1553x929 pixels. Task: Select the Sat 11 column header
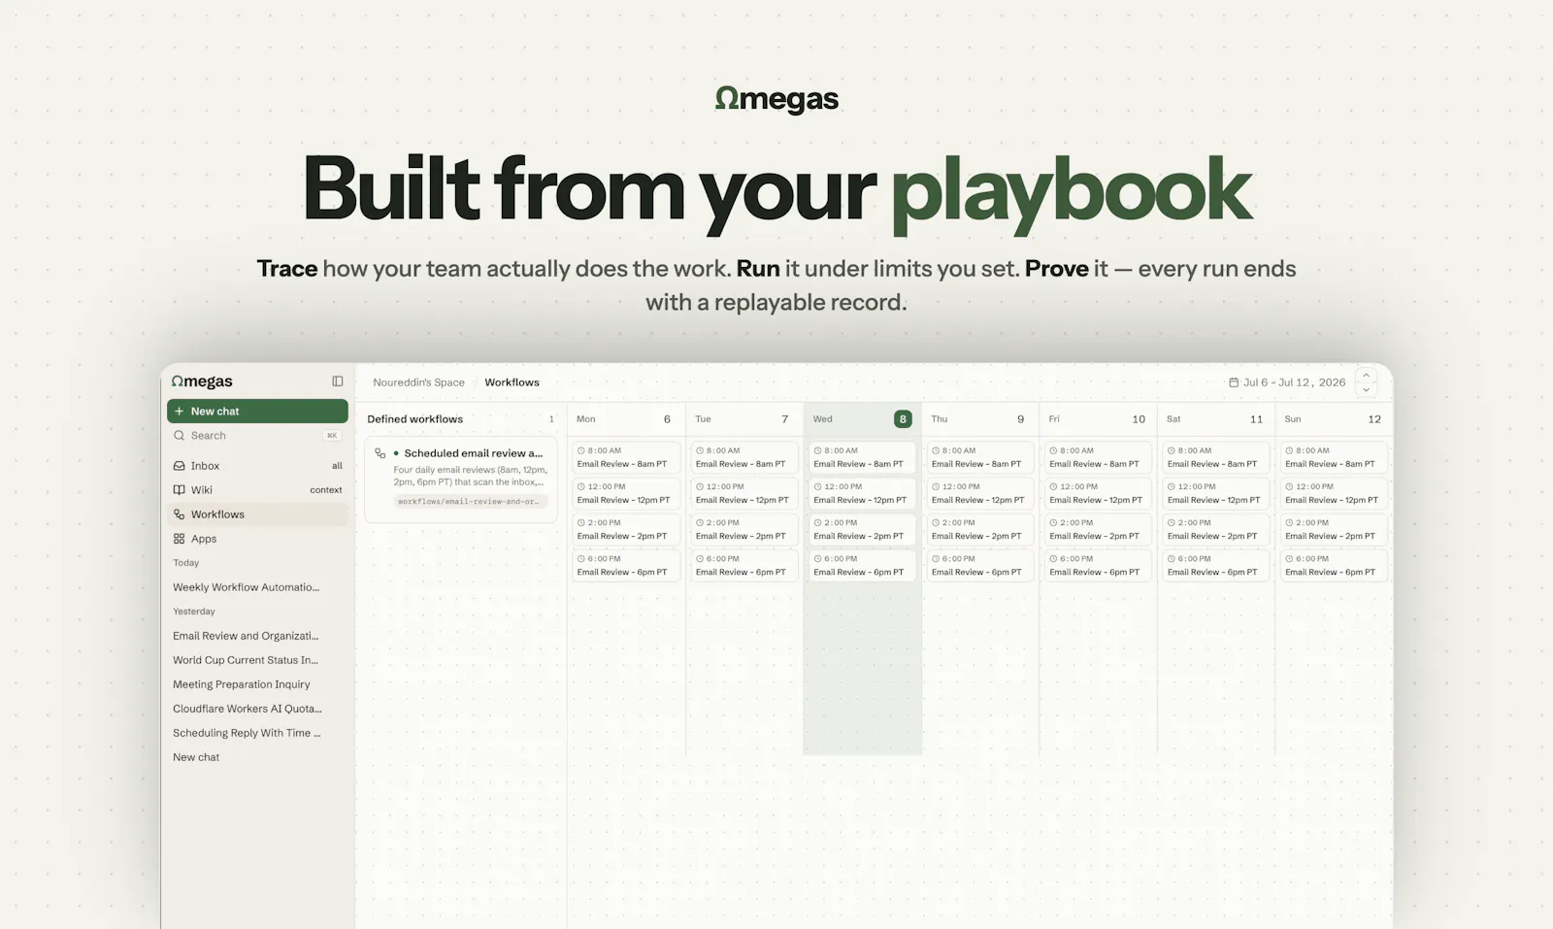pyautogui.click(x=1216, y=419)
